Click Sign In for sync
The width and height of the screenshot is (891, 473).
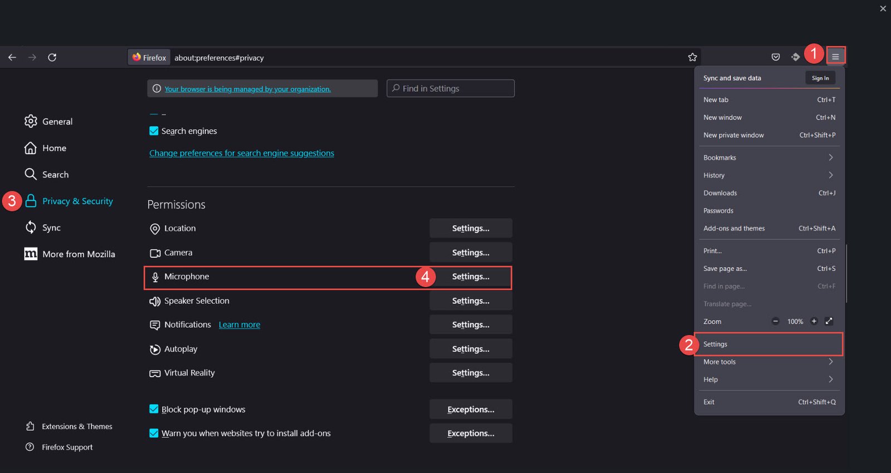coord(820,78)
